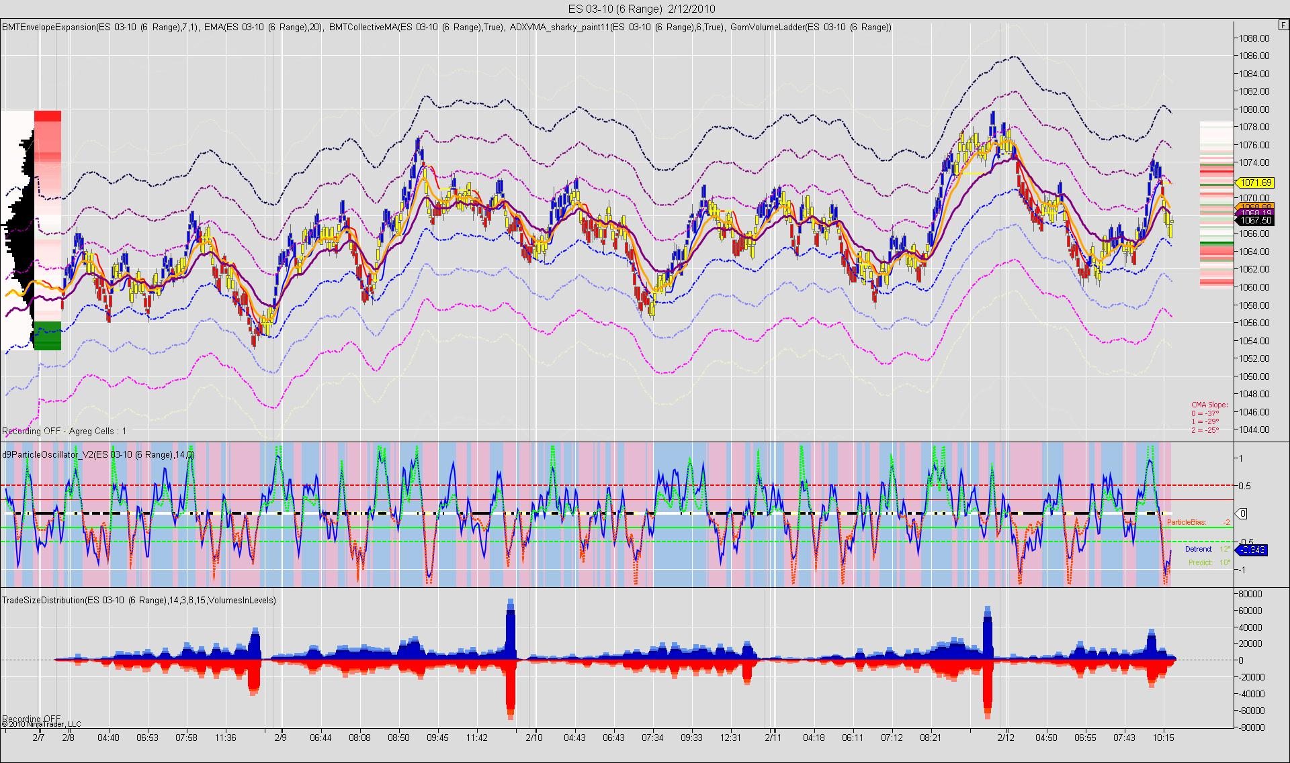Click the ParticleBias readout
Viewport: 1290px width, 763px height.
pos(1199,522)
